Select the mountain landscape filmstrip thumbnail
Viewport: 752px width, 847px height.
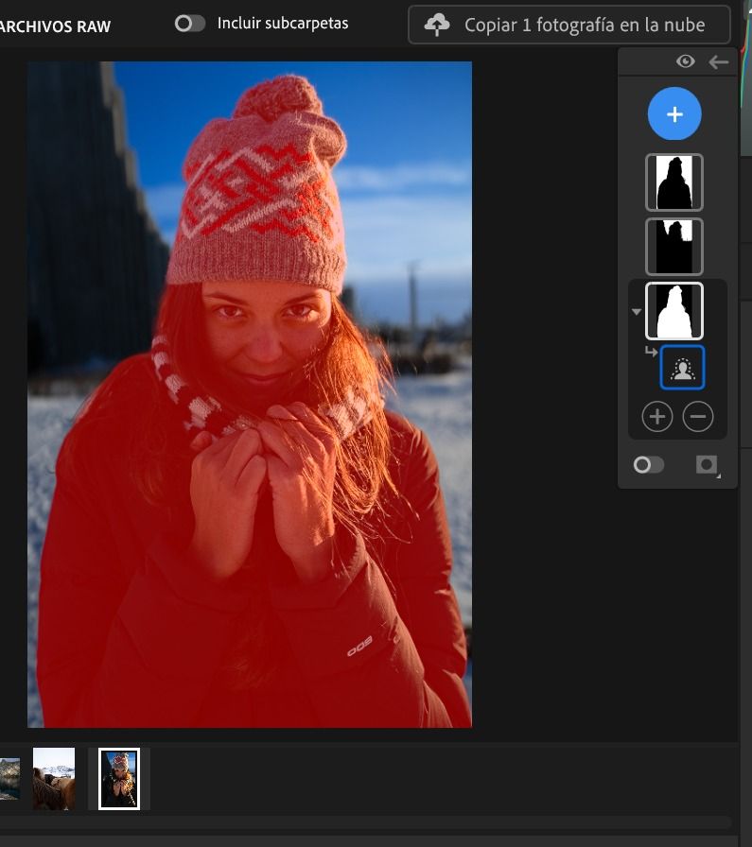pyautogui.click(x=9, y=778)
